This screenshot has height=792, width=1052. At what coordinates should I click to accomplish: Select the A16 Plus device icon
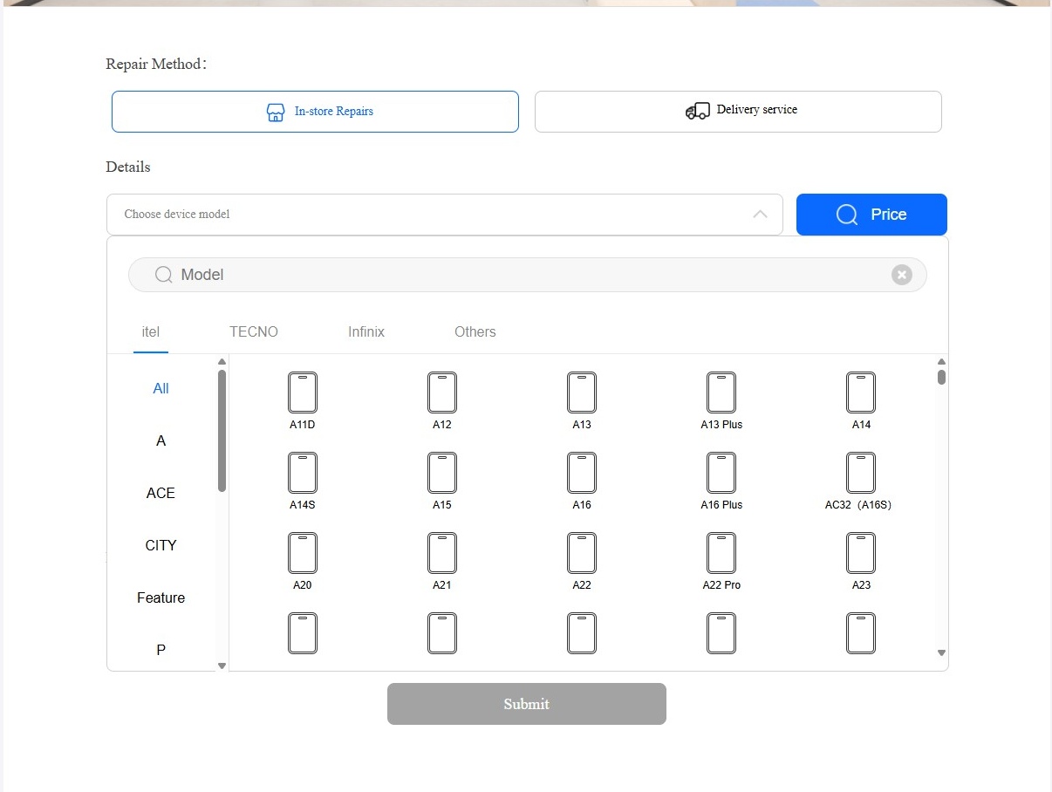pyautogui.click(x=721, y=473)
